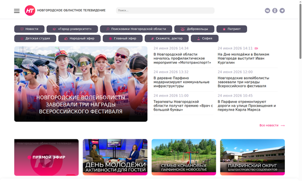Open the Детская студия category
This screenshot has height=181, width=302.
click(x=35, y=38)
